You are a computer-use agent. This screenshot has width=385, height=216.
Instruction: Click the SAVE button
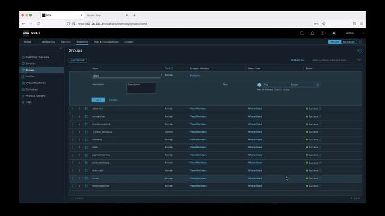tap(98, 100)
